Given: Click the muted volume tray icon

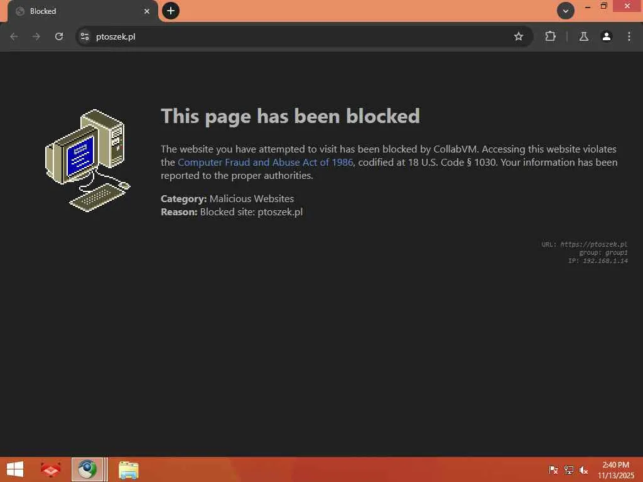Looking at the screenshot, I should click(583, 469).
